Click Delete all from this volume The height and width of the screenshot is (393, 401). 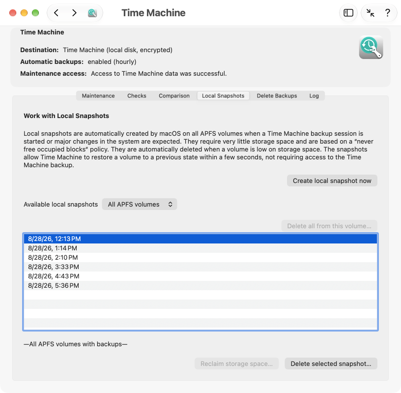pos(329,226)
